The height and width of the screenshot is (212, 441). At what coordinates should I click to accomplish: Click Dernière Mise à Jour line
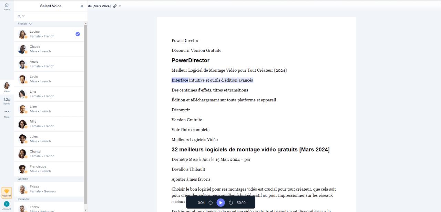(x=211, y=160)
